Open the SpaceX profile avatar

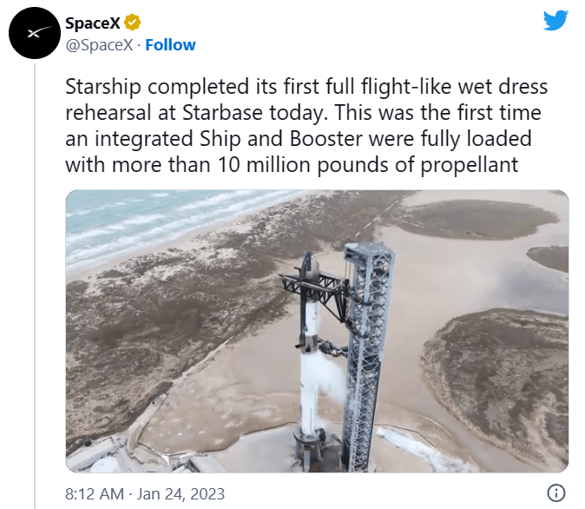[x=35, y=33]
